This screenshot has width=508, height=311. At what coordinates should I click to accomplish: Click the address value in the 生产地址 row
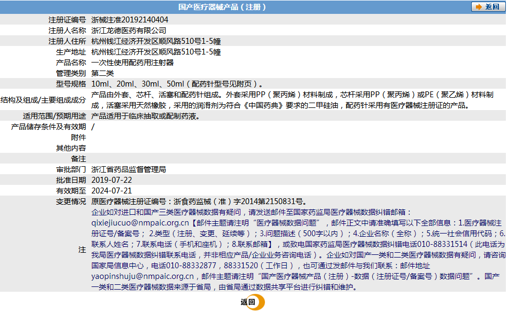tap(156, 52)
